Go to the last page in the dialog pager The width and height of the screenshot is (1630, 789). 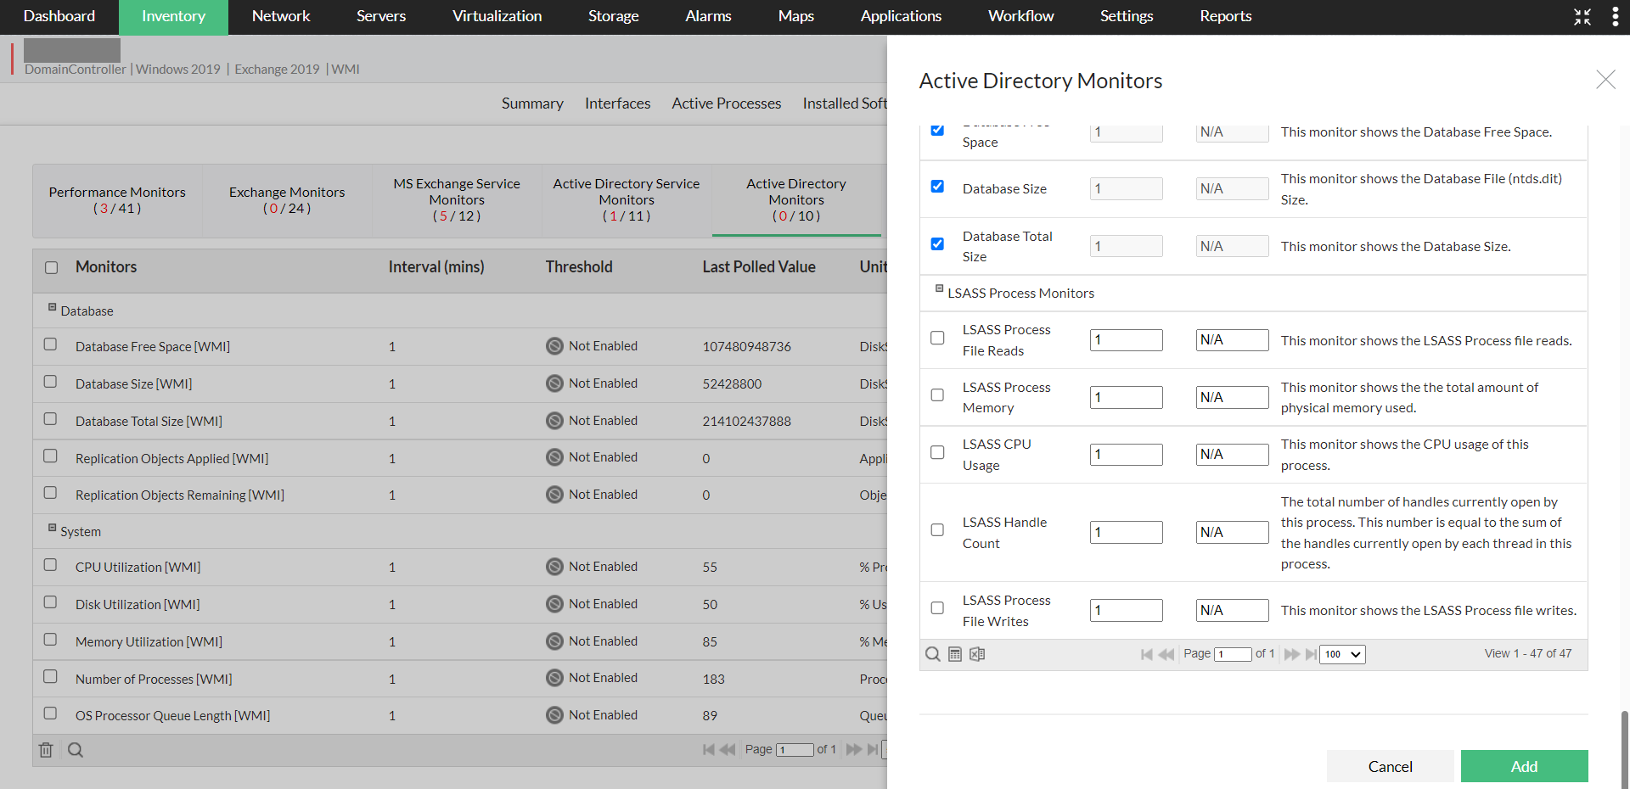click(x=1311, y=654)
